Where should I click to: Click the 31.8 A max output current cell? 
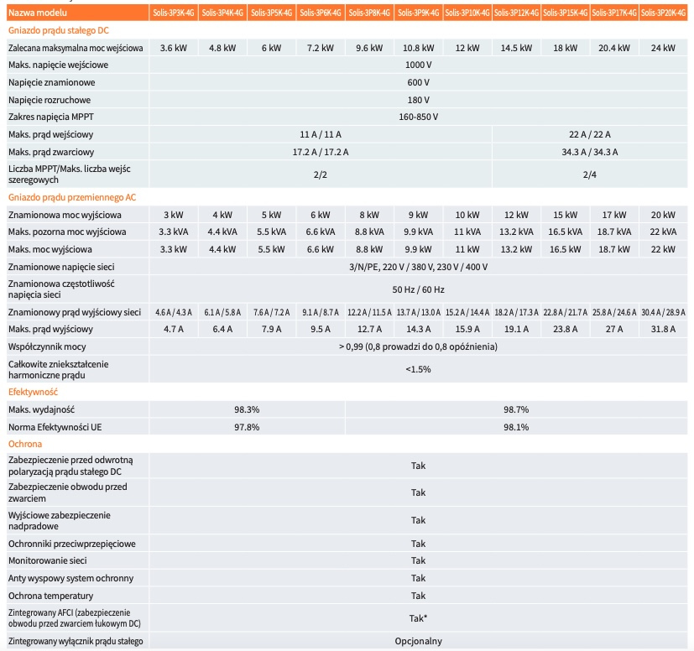[663, 329]
